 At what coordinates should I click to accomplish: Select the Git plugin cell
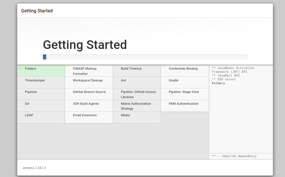[41, 106]
